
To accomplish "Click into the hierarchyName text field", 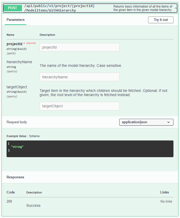I will (x=79, y=77).
